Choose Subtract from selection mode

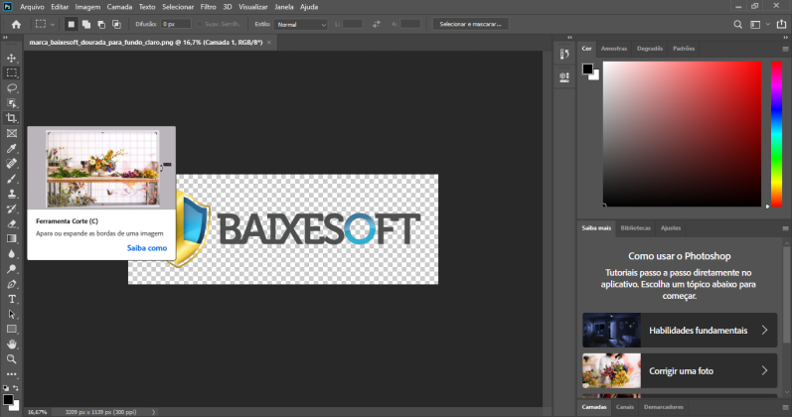101,24
